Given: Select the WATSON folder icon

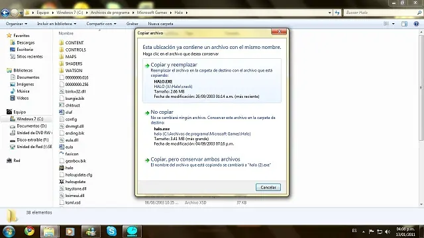Looking at the screenshot, I should (62, 71).
